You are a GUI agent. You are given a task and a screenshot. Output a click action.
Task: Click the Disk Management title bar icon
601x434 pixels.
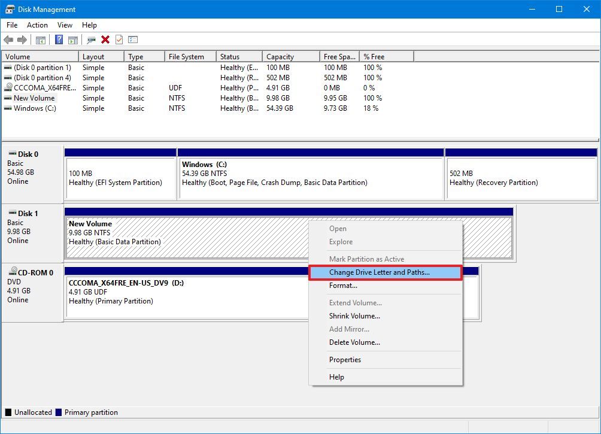pos(8,9)
